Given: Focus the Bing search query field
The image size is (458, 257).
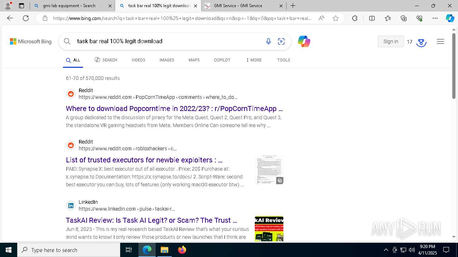Looking at the screenshot, I should click(168, 41).
